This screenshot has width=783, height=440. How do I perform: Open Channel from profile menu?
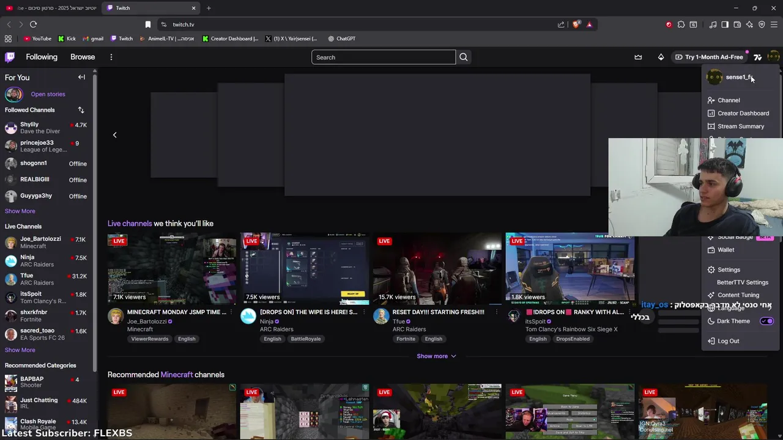click(729, 100)
